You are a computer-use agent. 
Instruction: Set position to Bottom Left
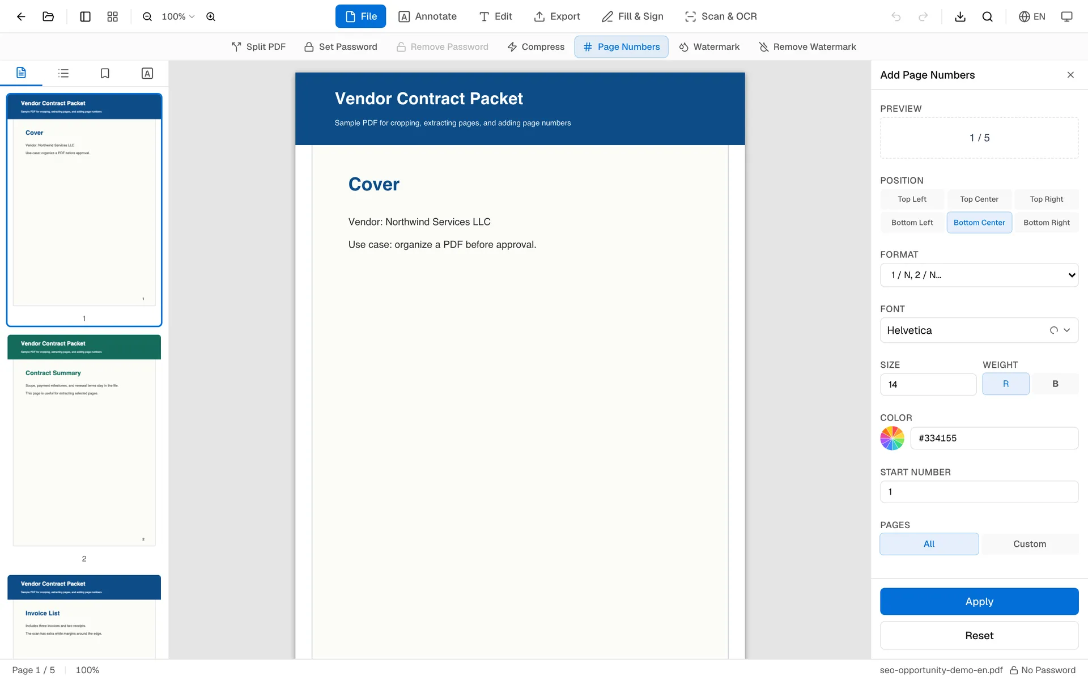click(x=912, y=223)
